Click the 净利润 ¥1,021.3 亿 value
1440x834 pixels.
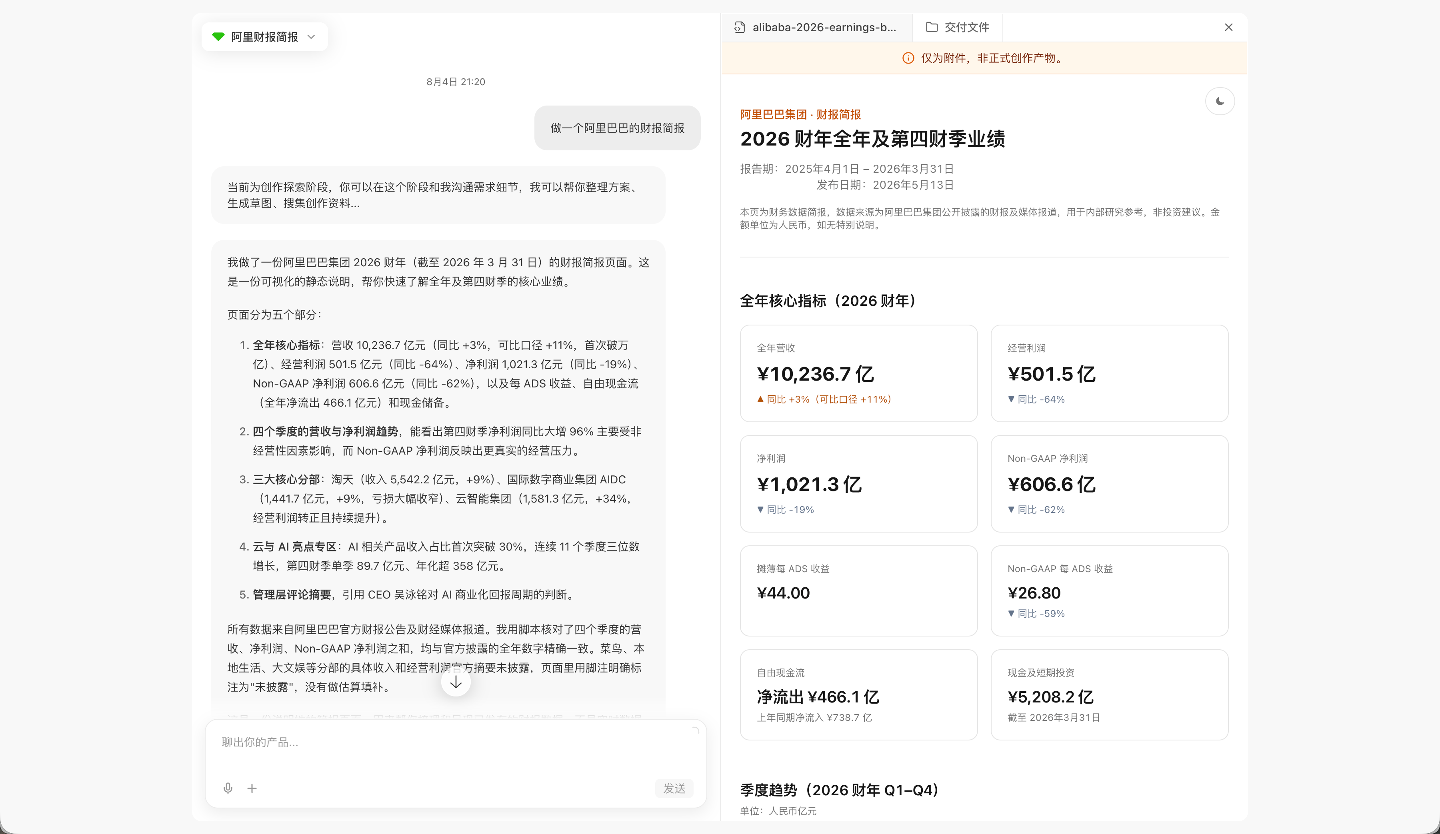pyautogui.click(x=809, y=485)
